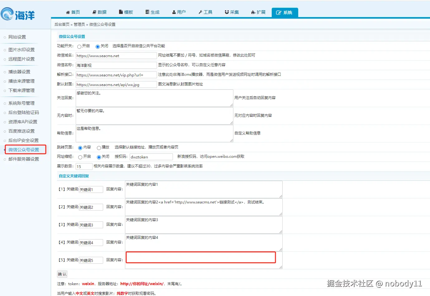Click the 微信名称 input field
430x296 pixels.
coord(116,65)
